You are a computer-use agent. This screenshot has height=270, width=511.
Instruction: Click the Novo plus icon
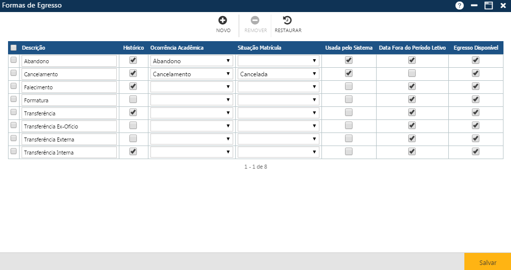click(223, 21)
